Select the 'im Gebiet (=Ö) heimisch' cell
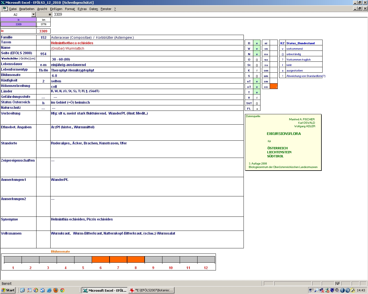This screenshot has height=294, width=368. [x=147, y=102]
